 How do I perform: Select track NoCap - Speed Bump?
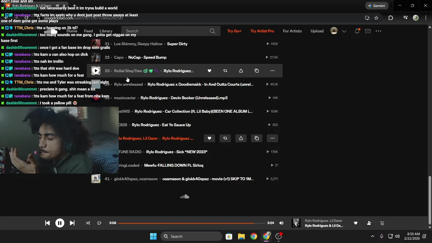[x=147, y=57]
